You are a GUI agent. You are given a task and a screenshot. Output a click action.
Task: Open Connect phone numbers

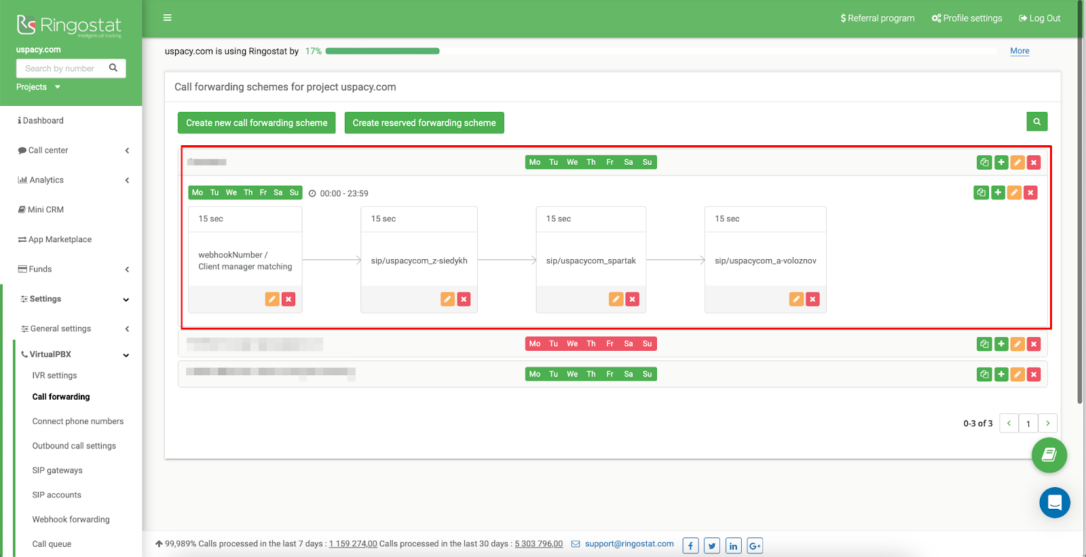point(78,421)
